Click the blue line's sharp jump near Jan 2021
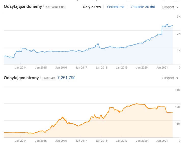Viewport: 184px width, 145px height. click(x=162, y=30)
